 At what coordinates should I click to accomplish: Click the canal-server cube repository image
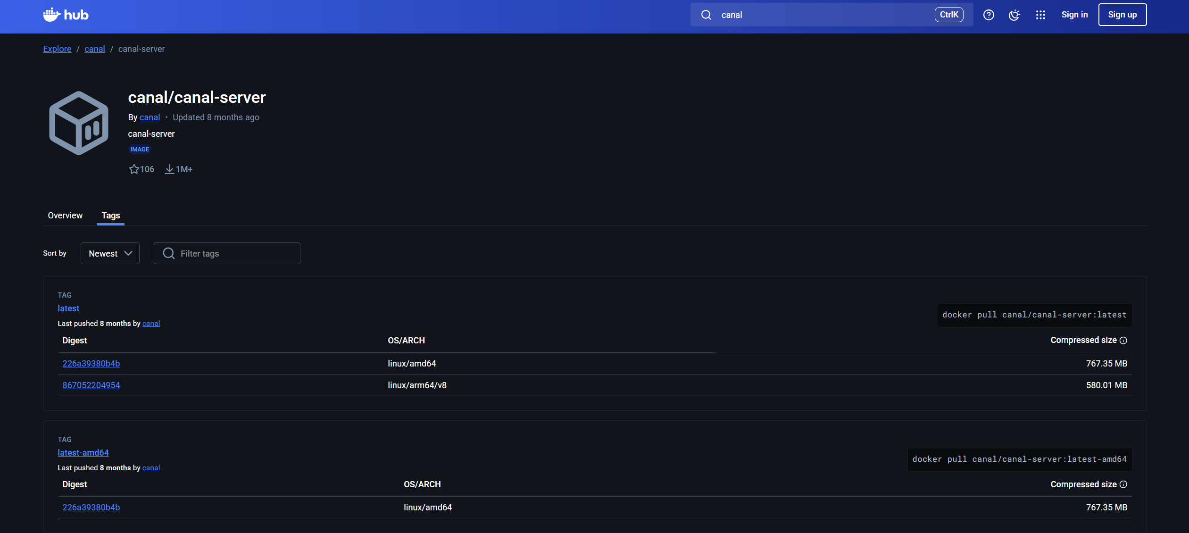point(79,123)
